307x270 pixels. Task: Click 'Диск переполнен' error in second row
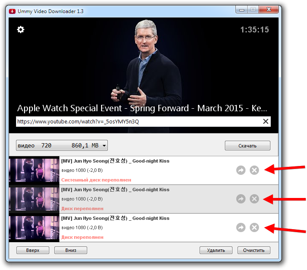tap(82, 209)
